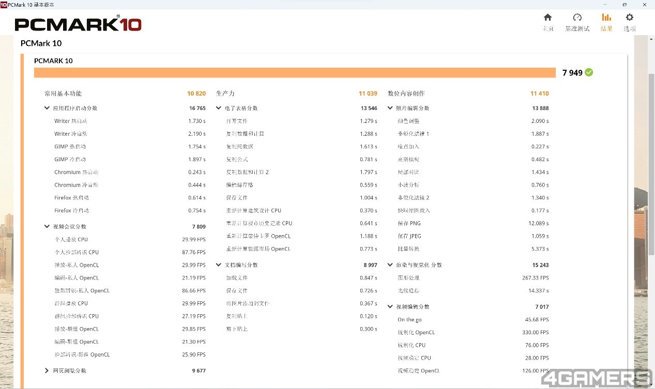The image size is (655, 389).
Task: Select the Chromium 冷启动 row
Action: click(130, 185)
